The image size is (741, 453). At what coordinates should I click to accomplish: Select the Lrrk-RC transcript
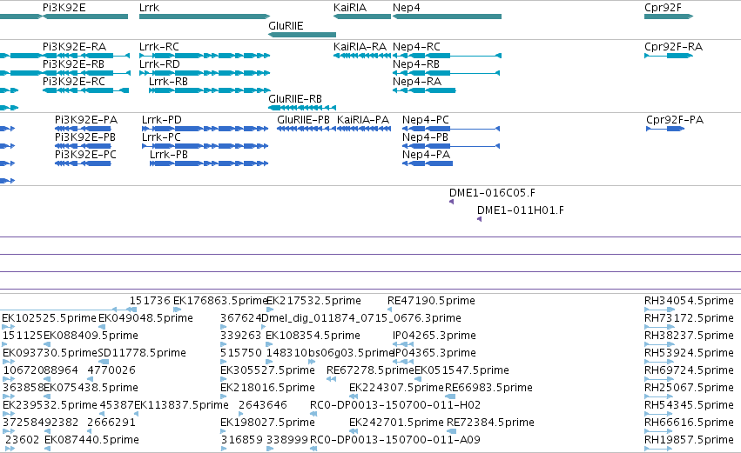click(x=205, y=56)
